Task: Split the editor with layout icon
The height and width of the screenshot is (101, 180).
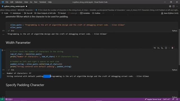Action: click(x=174, y=6)
